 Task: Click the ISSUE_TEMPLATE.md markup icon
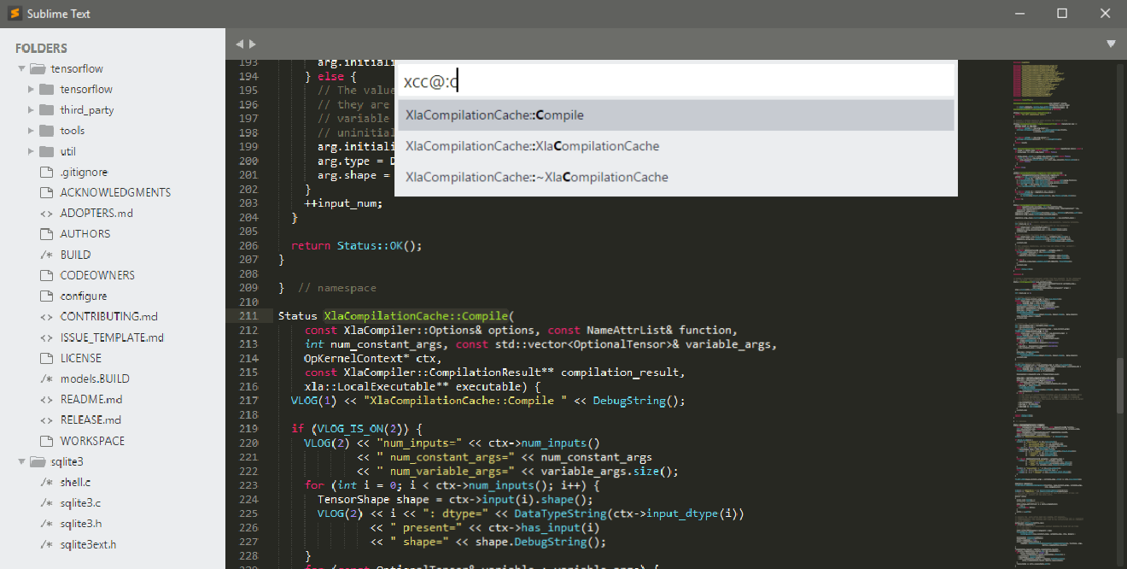[47, 337]
